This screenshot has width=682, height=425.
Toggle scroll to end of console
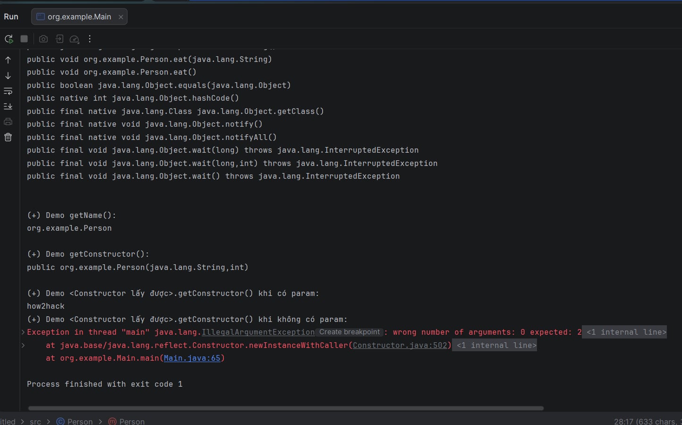[x=8, y=106]
